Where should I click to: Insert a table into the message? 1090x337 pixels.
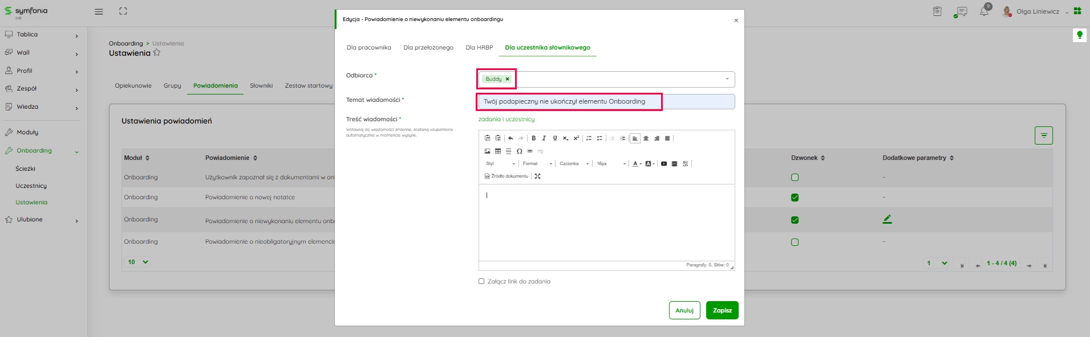pyautogui.click(x=498, y=151)
